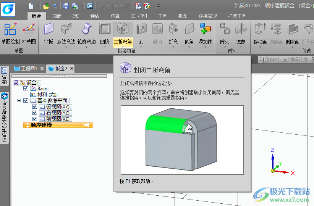Close the 钣金2 document tab
Viewport: 314px width, 206px height.
[x=72, y=69]
